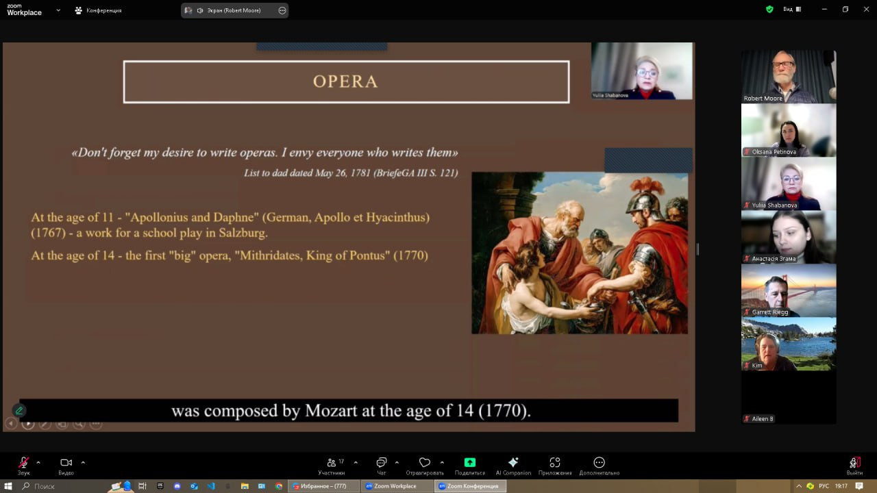
Task: Select Garrett Riegg's video thumbnail
Action: pos(789,290)
